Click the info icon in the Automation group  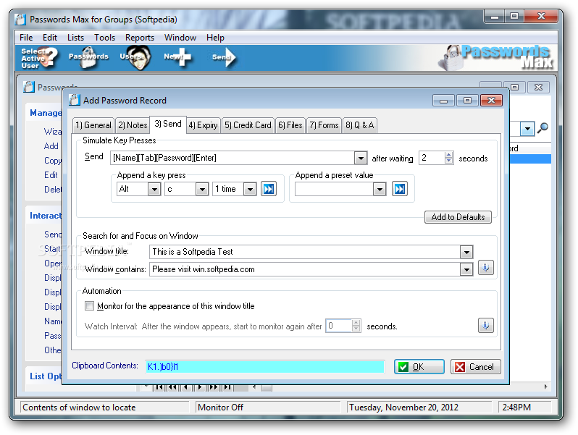pos(486,326)
